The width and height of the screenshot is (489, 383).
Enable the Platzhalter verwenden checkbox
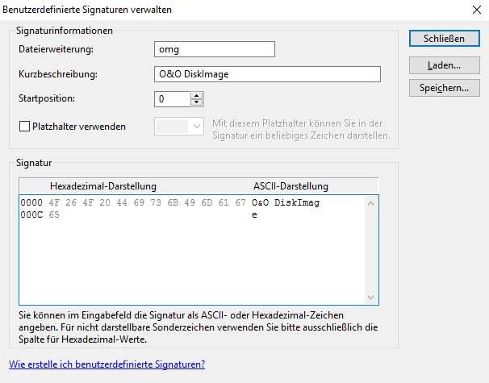pos(24,127)
